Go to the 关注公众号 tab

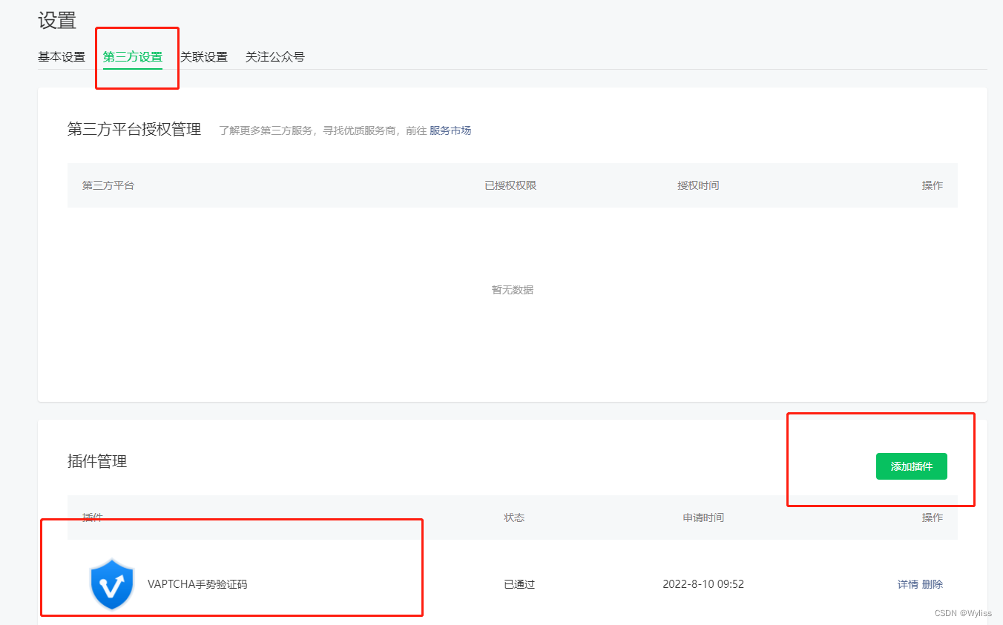(x=275, y=57)
